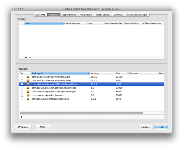Sort Installs by CFBundleIdentifier column header
183x148 pixels.
point(113,23)
